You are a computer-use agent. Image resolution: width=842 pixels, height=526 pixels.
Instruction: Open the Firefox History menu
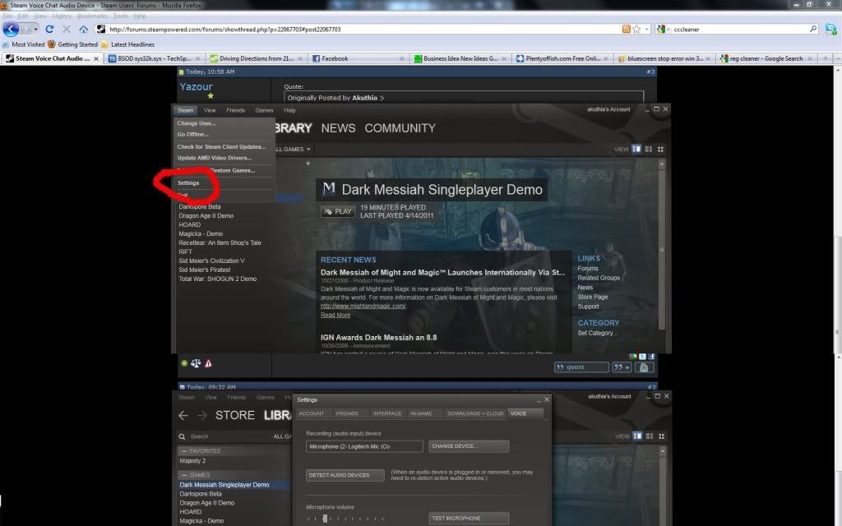click(62, 16)
